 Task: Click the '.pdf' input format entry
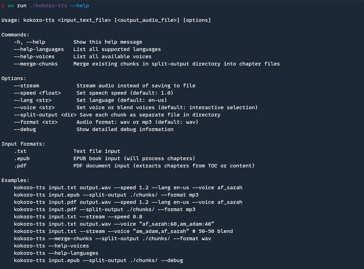pyautogui.click(x=20, y=166)
